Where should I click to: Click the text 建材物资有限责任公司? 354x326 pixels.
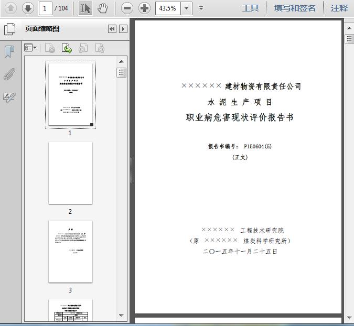[263, 86]
